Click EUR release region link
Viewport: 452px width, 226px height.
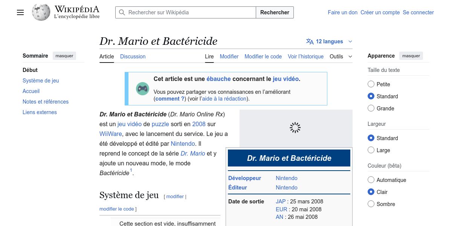click(281, 209)
